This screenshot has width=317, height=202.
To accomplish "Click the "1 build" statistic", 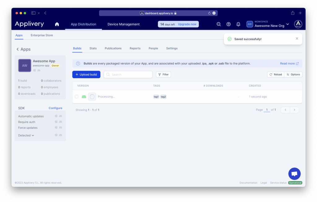I will click(22, 81).
